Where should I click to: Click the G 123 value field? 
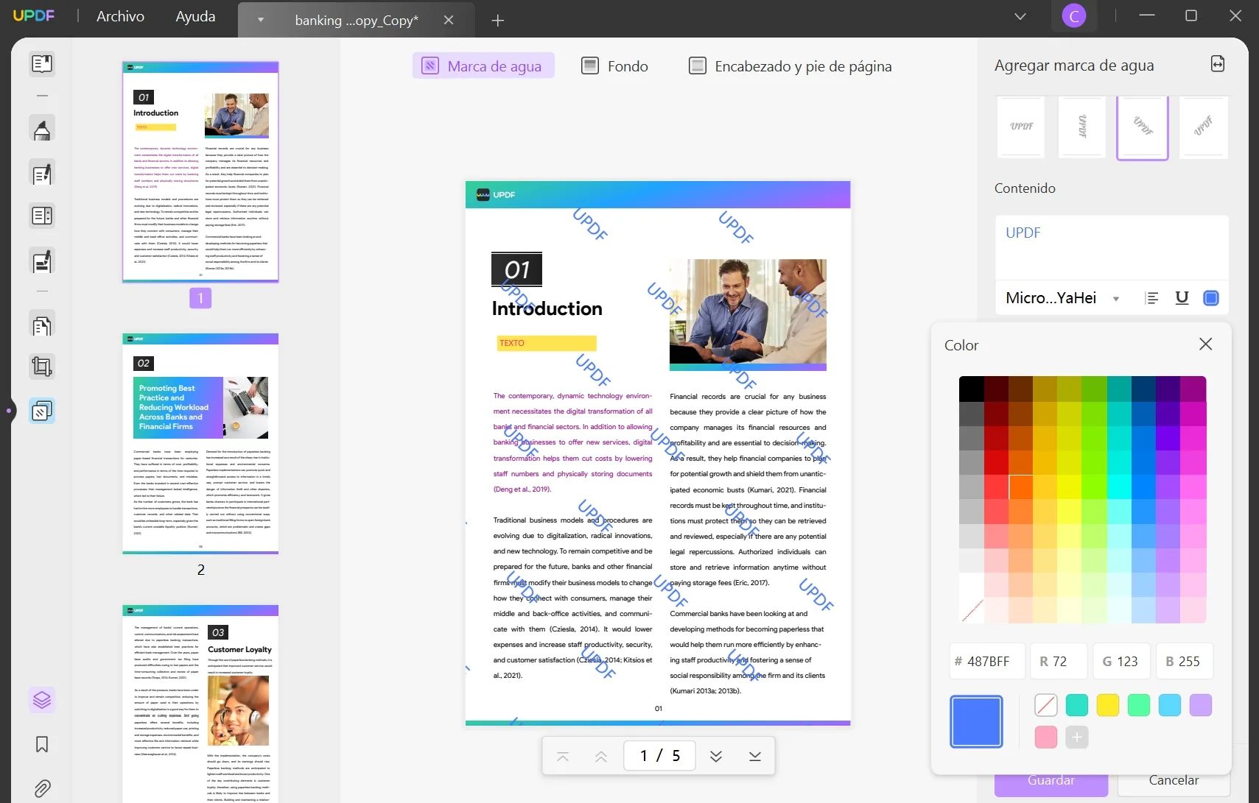(1121, 661)
